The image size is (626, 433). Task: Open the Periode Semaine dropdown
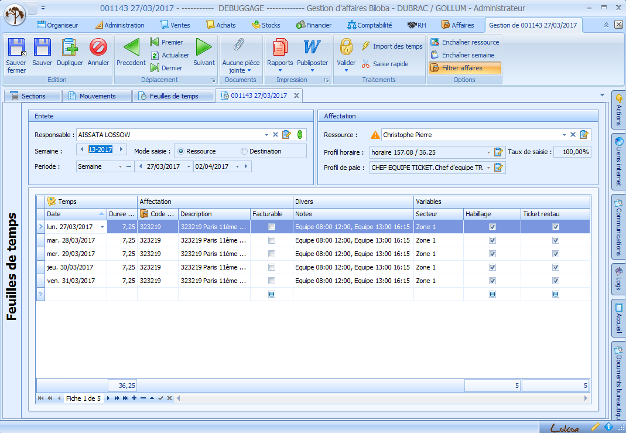point(120,166)
